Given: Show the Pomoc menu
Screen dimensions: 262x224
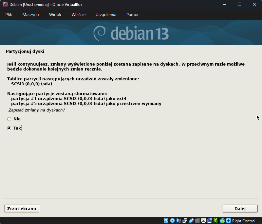Looking at the screenshot, I should (133, 15).
